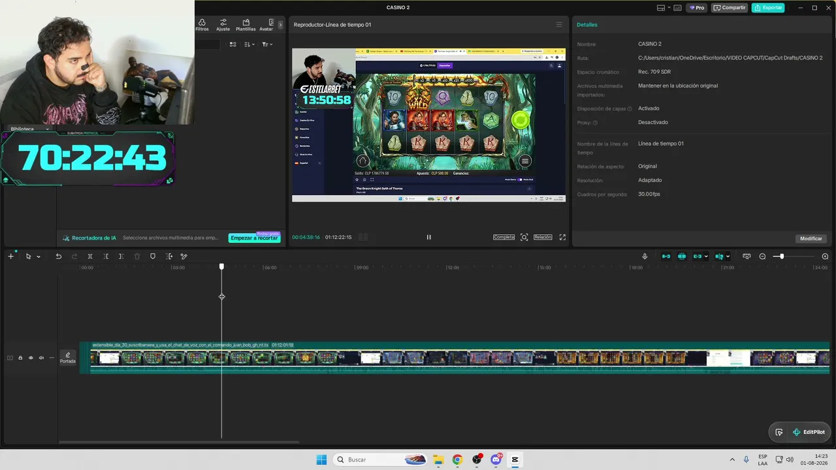
Task: Open File Explorer from the taskbar
Action: click(x=438, y=460)
